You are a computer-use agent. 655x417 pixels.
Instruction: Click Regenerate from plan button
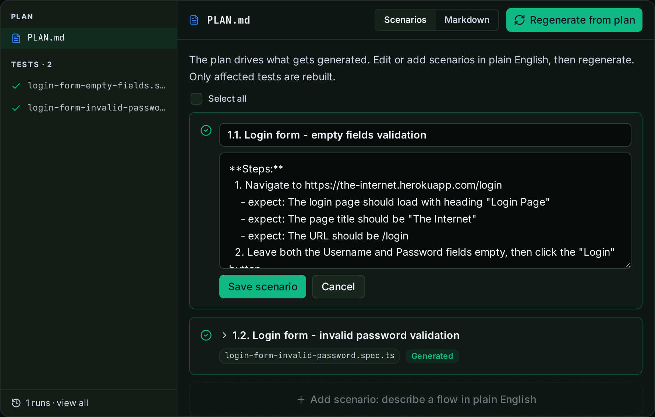click(x=574, y=20)
